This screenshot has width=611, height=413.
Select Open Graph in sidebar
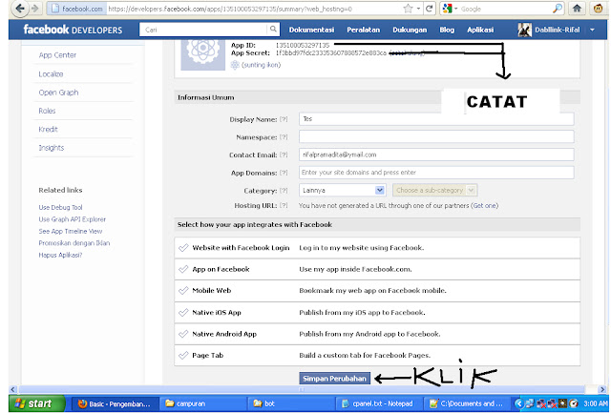tap(58, 93)
